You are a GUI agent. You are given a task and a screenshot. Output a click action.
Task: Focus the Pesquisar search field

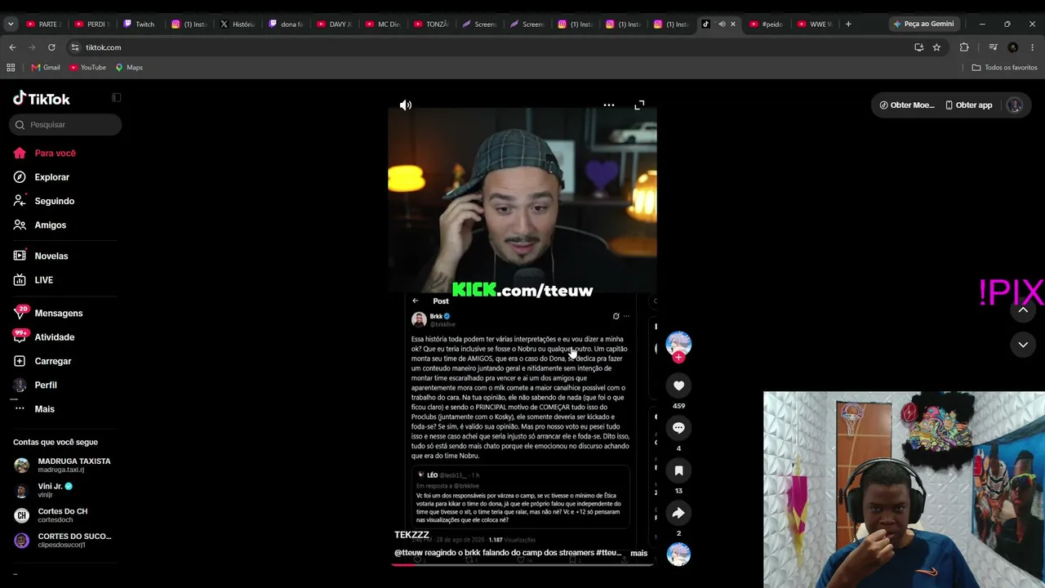pyautogui.click(x=65, y=125)
